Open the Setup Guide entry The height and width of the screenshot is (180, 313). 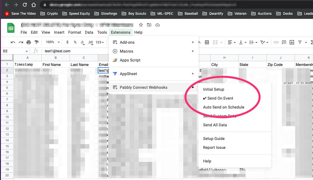[x=235, y=139]
